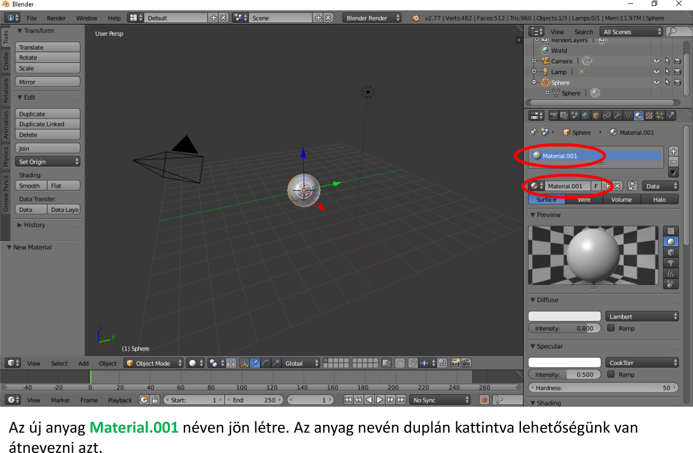693x453 pixels.
Task: Open the Set Origin dropdown
Action: tap(48, 161)
